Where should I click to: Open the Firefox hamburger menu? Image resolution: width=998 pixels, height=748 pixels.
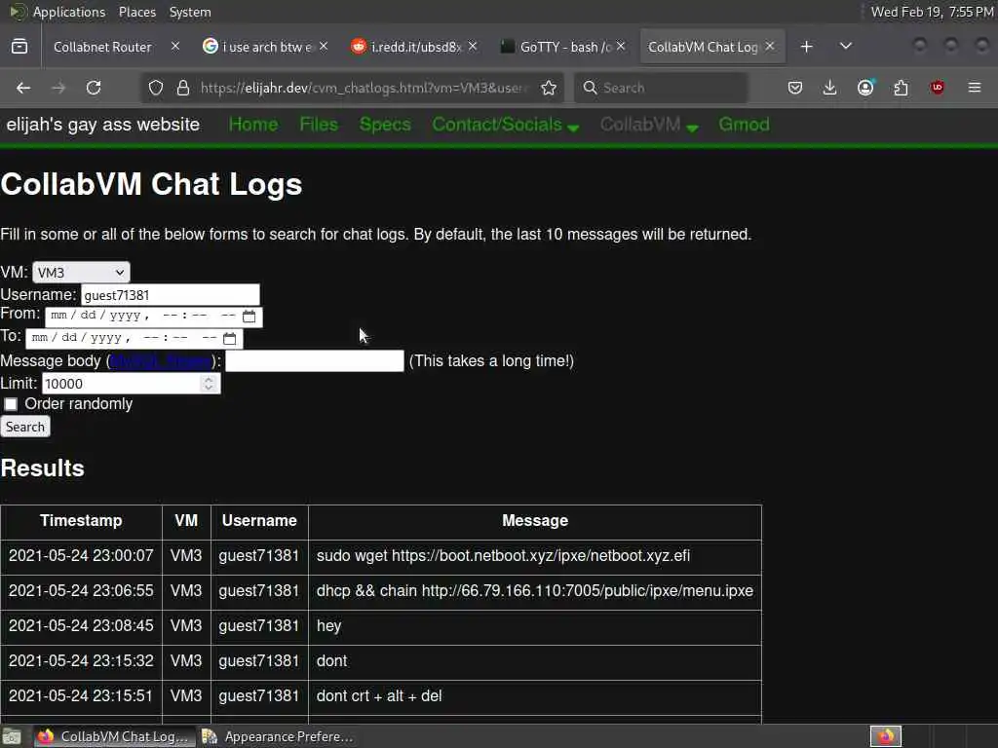975,88
